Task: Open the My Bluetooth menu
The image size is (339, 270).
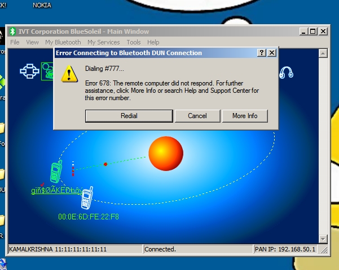Action: pyautogui.click(x=63, y=42)
